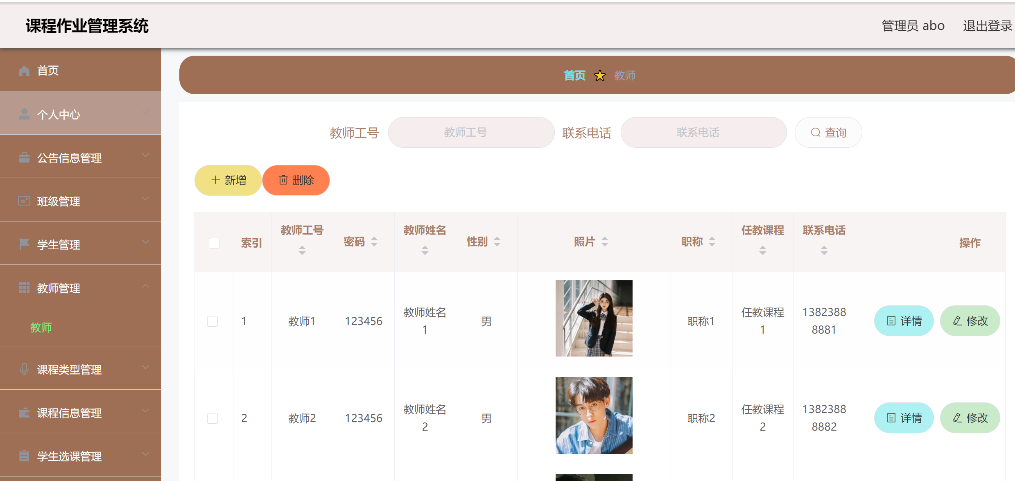
Task: Click the home icon beside 首页
Action: pos(24,70)
